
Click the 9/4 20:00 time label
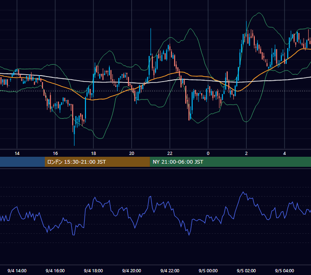coord(132,270)
